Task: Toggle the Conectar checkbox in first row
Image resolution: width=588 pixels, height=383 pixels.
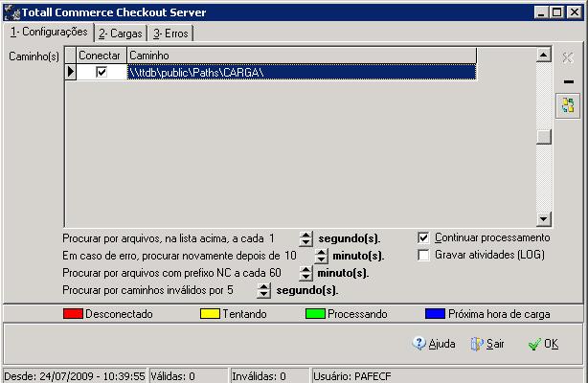Action: 101,72
